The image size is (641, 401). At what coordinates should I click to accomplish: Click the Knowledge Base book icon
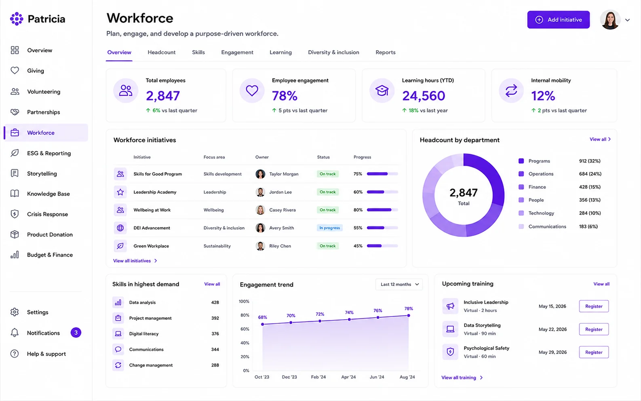15,194
